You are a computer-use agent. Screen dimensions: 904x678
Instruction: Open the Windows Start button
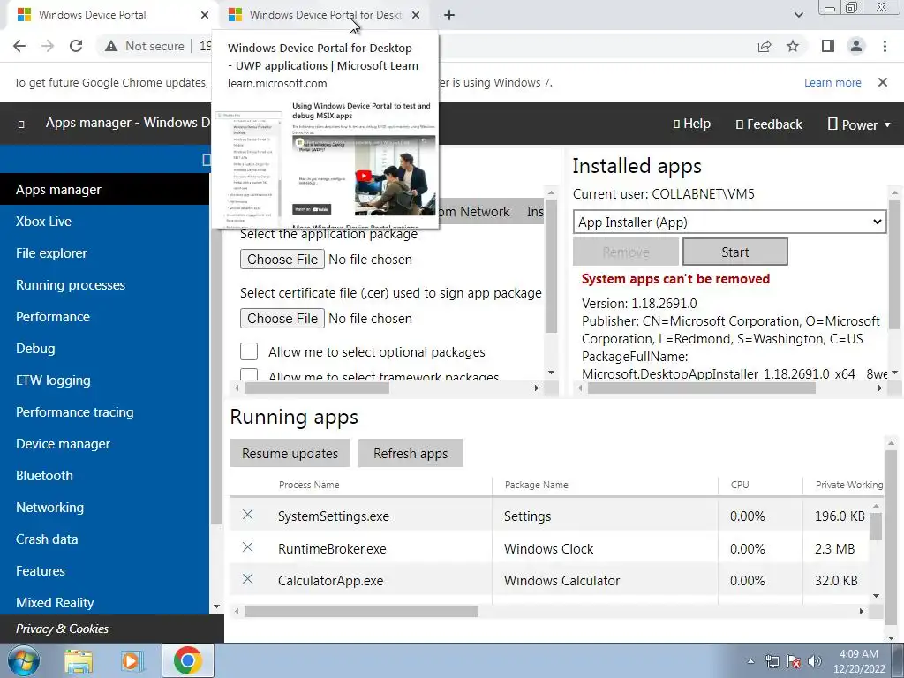22,660
